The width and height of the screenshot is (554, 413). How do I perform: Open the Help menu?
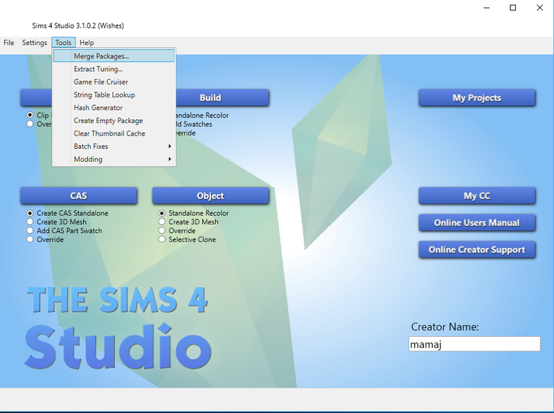[x=87, y=43]
